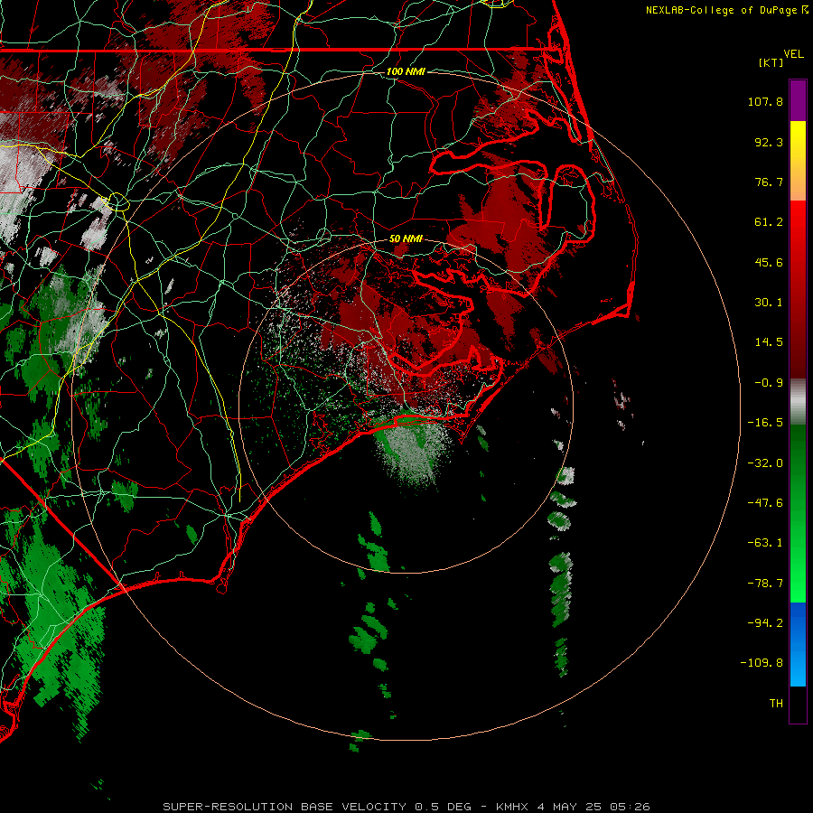The width and height of the screenshot is (813, 813).
Task: Click the blue segment of the color bar
Action: pyautogui.click(x=798, y=644)
